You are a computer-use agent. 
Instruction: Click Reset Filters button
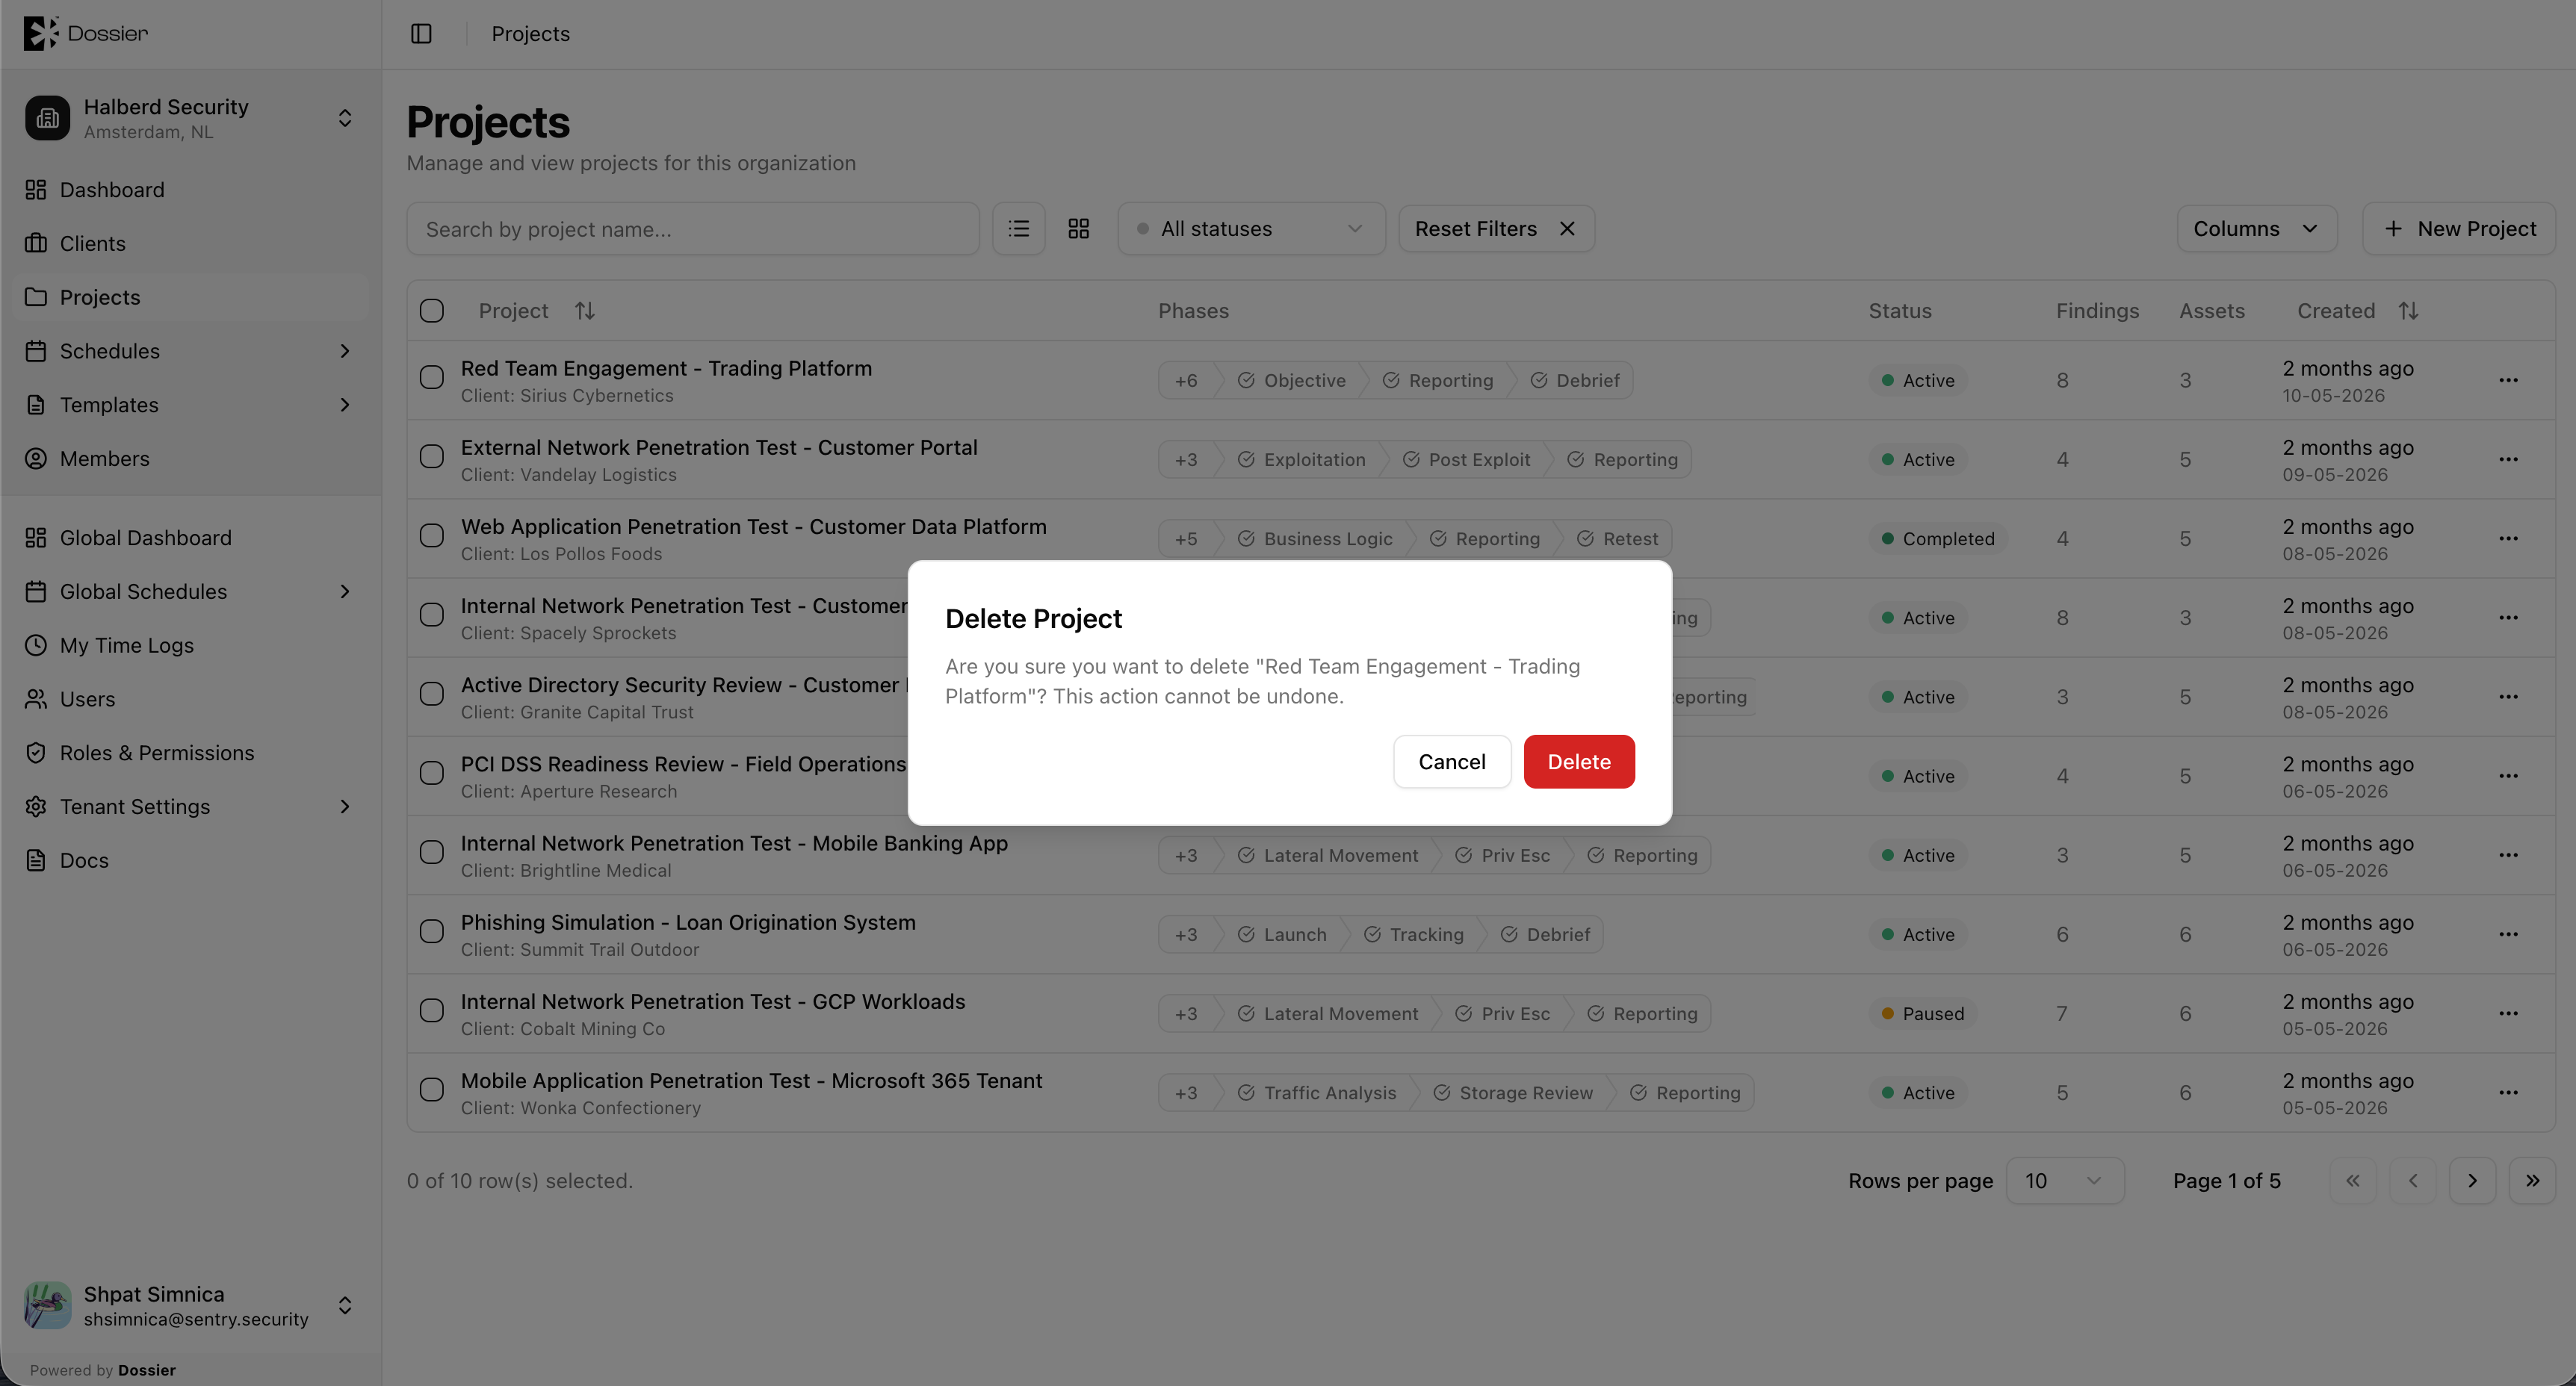pyautogui.click(x=1496, y=229)
